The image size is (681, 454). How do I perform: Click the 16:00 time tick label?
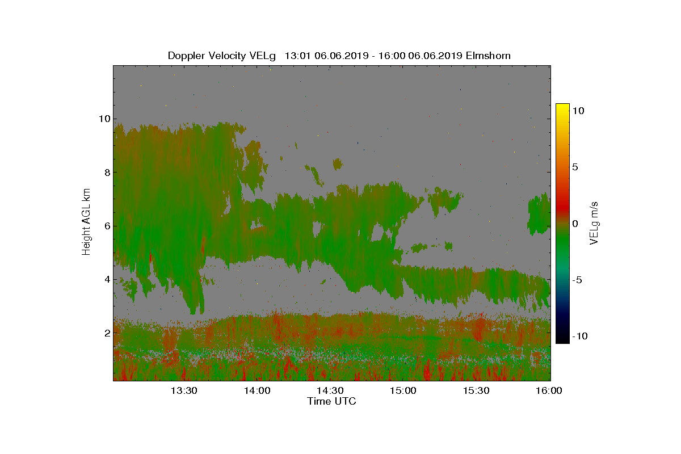[549, 390]
